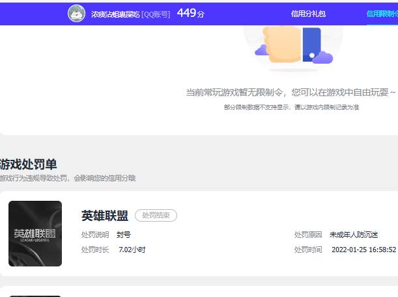Click the 449分 credit score
The height and width of the screenshot is (297, 398).
(190, 13)
